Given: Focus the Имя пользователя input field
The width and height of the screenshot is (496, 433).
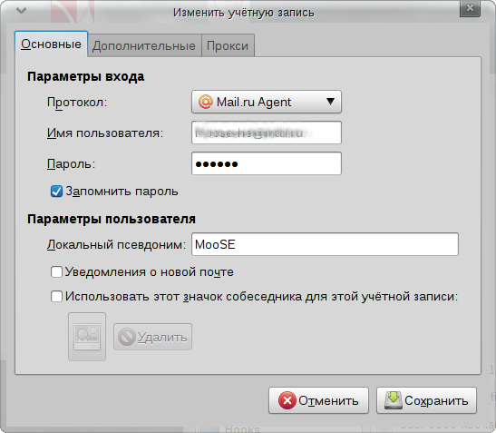Looking at the screenshot, I should (x=267, y=133).
